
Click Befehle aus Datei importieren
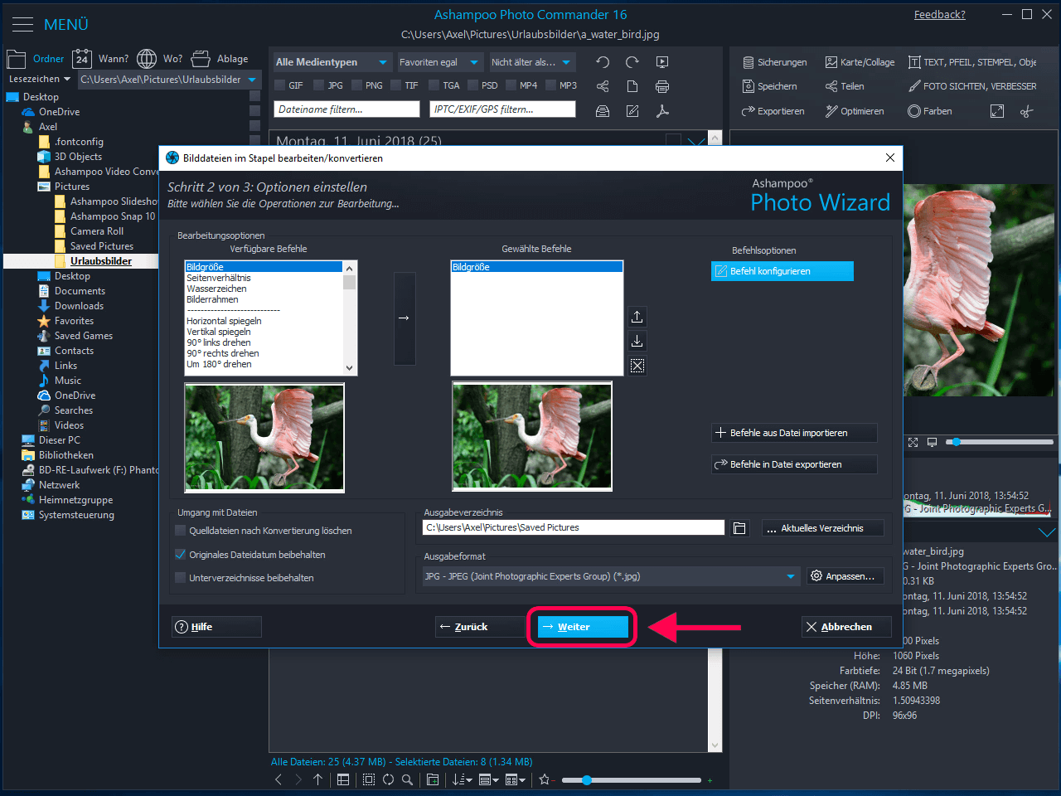[794, 433]
